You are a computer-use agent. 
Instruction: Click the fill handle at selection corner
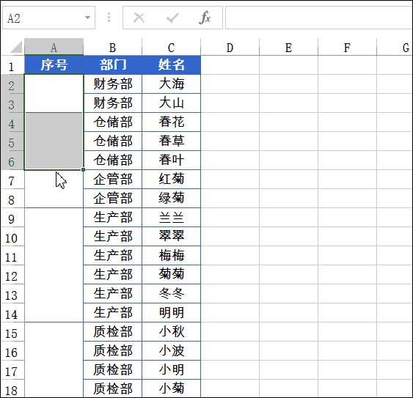pos(83,170)
